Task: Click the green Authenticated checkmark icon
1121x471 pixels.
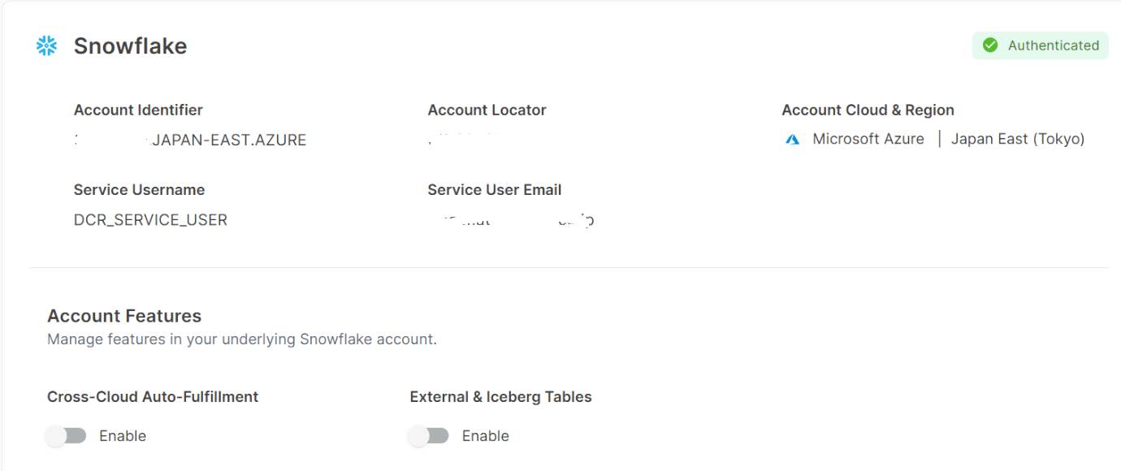Action: click(990, 45)
